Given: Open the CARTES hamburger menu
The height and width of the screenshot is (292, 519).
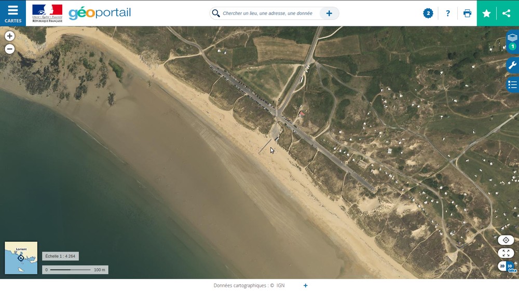Looking at the screenshot, I should click(x=13, y=13).
